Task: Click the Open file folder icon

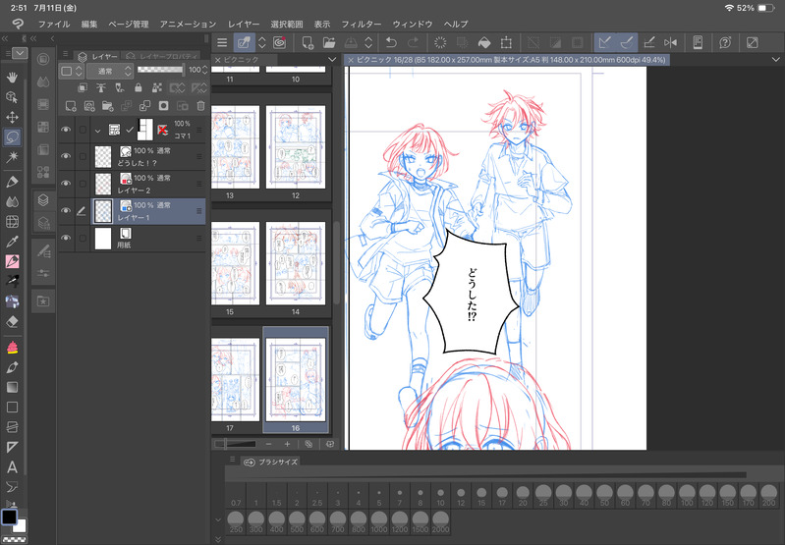Action: (x=329, y=42)
